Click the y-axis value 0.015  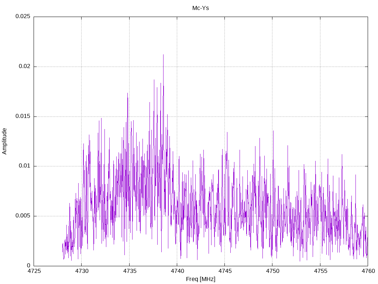[x=23, y=116]
